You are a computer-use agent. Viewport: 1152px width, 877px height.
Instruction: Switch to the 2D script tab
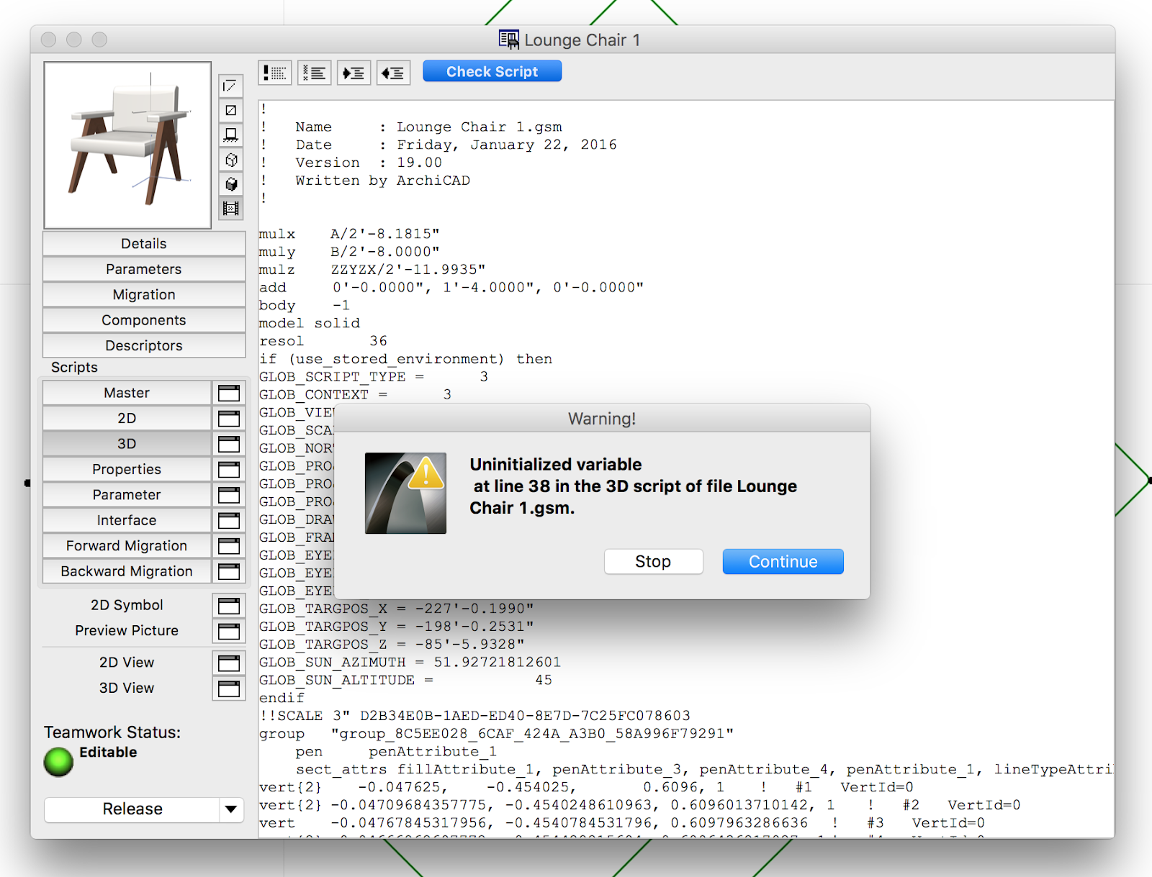tap(127, 418)
